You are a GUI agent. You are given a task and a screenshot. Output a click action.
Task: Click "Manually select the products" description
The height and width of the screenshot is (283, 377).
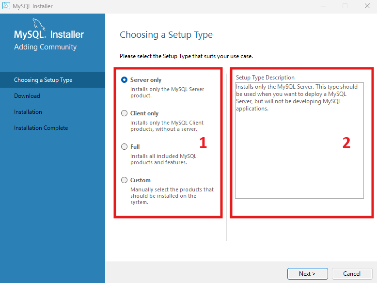[x=172, y=196]
